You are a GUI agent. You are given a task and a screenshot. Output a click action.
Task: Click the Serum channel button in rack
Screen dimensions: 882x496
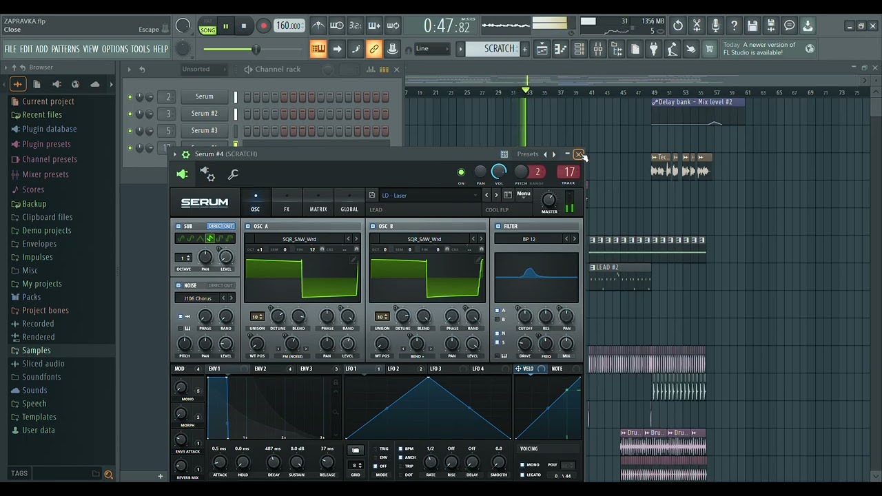204,96
